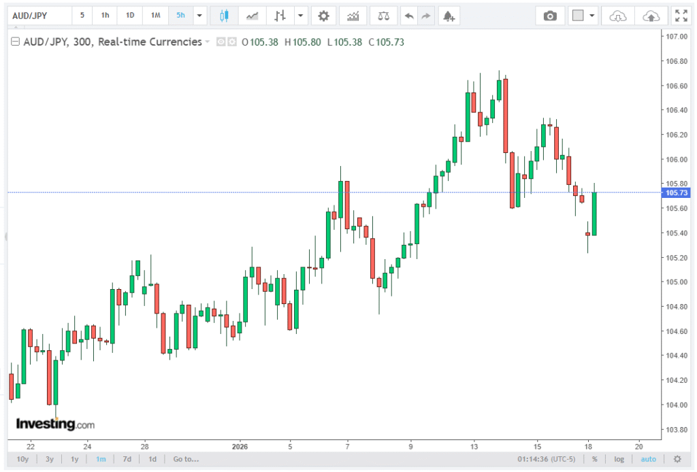Click the compare symbols scale icon
This screenshot has width=697, height=472.
[385, 16]
